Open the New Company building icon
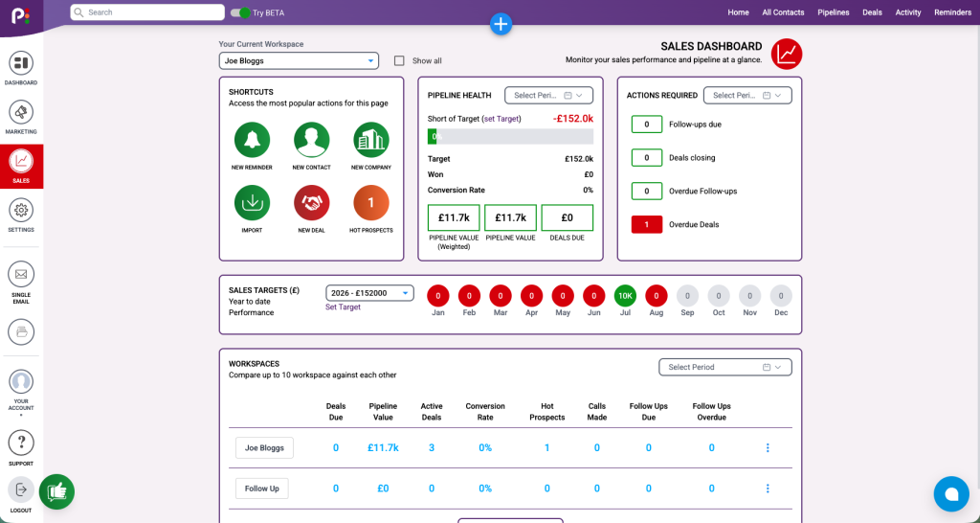Viewport: 980px width, 523px height. click(371, 140)
